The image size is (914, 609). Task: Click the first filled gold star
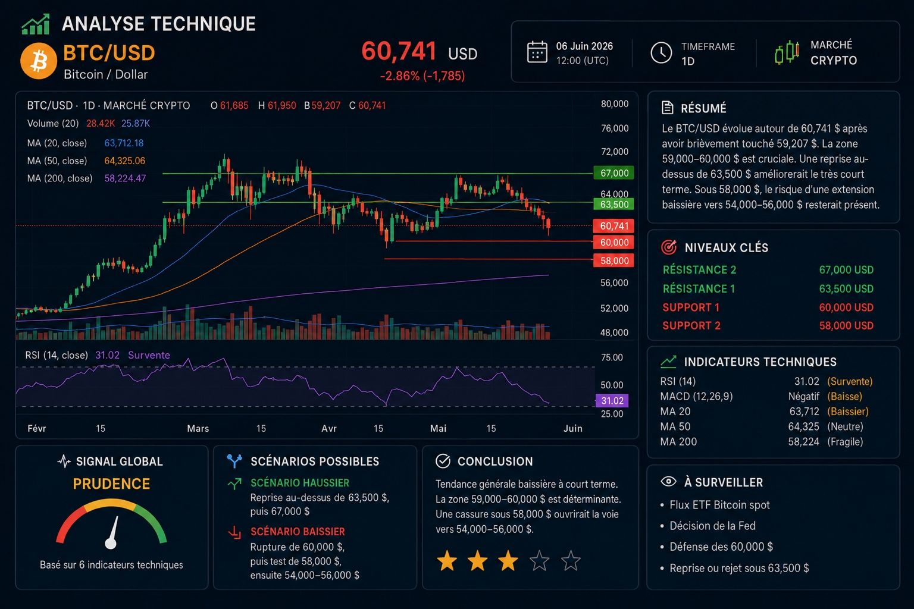(447, 560)
